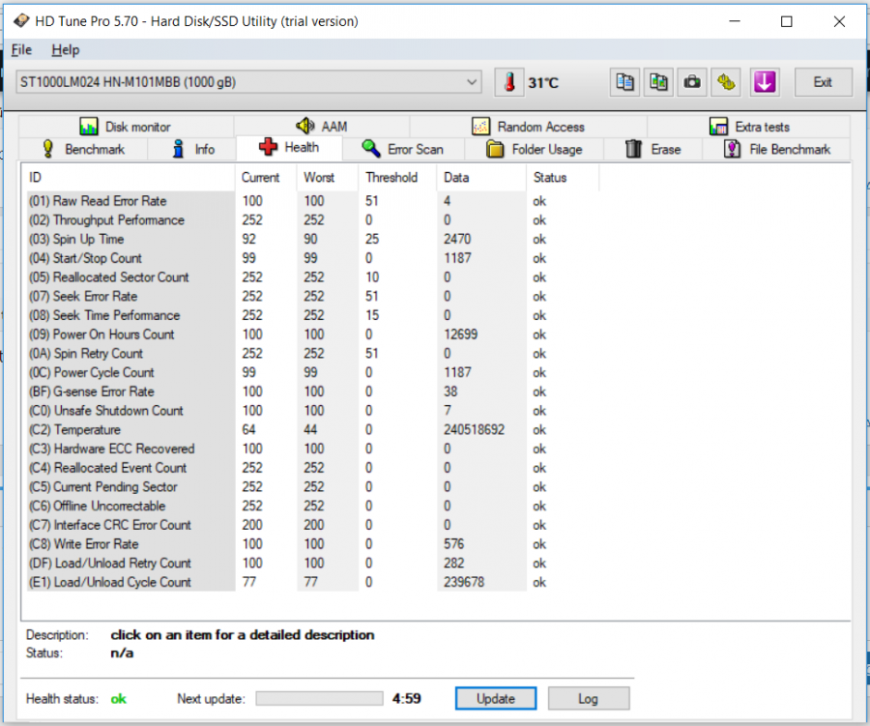The height and width of the screenshot is (726, 870).
Task: Select the Offline Uncorrectable row
Action: coord(312,506)
